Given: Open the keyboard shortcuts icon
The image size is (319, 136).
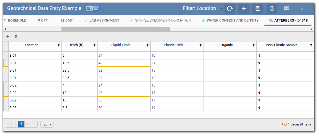Looking at the screenshot, I should tap(287, 9).
